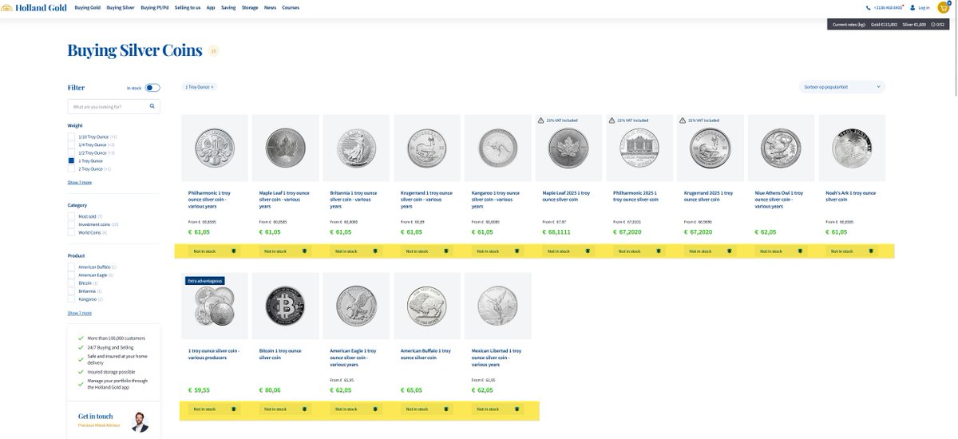Image resolution: width=958 pixels, height=439 pixels.
Task: Click bell icon under Maple Leaf various years coin
Action: 304,251
